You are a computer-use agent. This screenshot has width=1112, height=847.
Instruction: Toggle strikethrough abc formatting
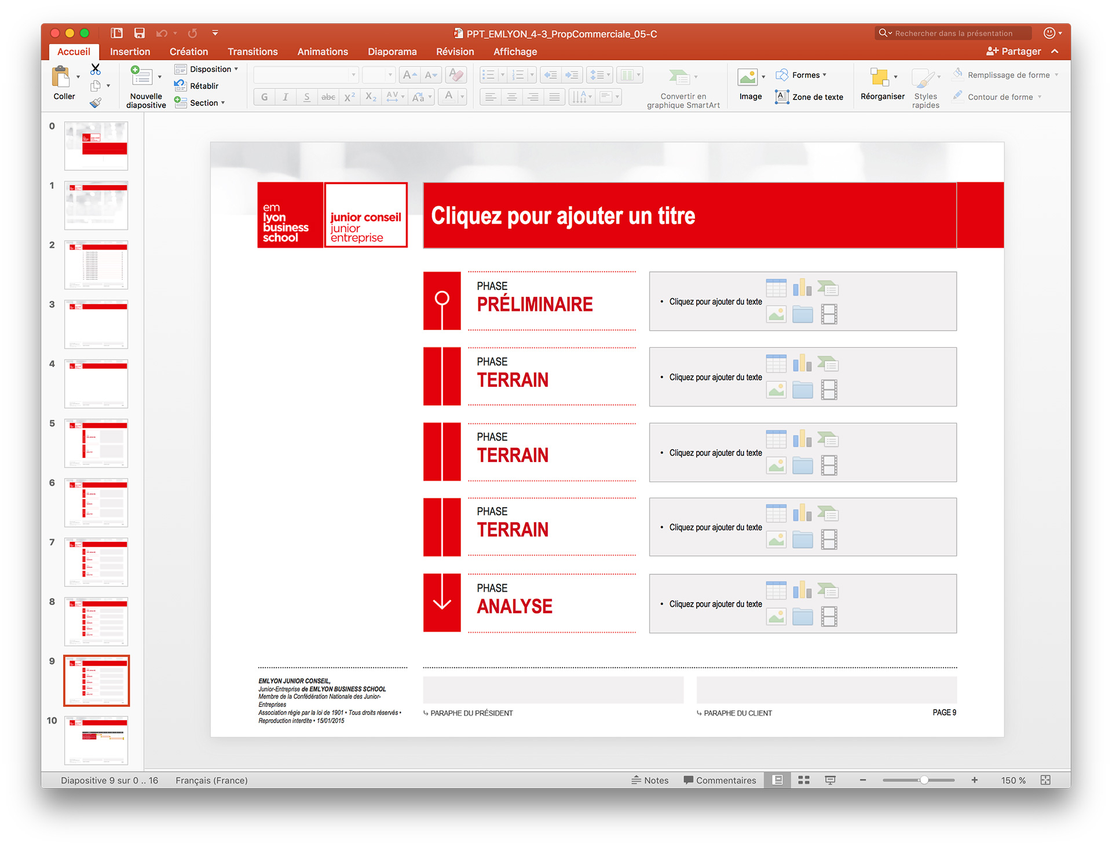pyautogui.click(x=328, y=97)
